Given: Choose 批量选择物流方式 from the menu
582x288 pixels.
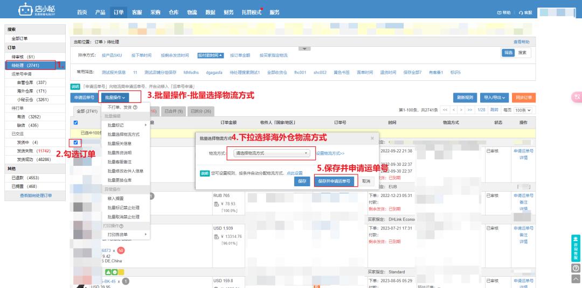Looking at the screenshot, I should [x=123, y=134].
